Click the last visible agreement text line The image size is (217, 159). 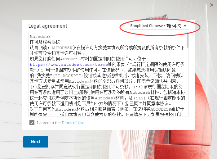pyautogui.click(x=105, y=114)
